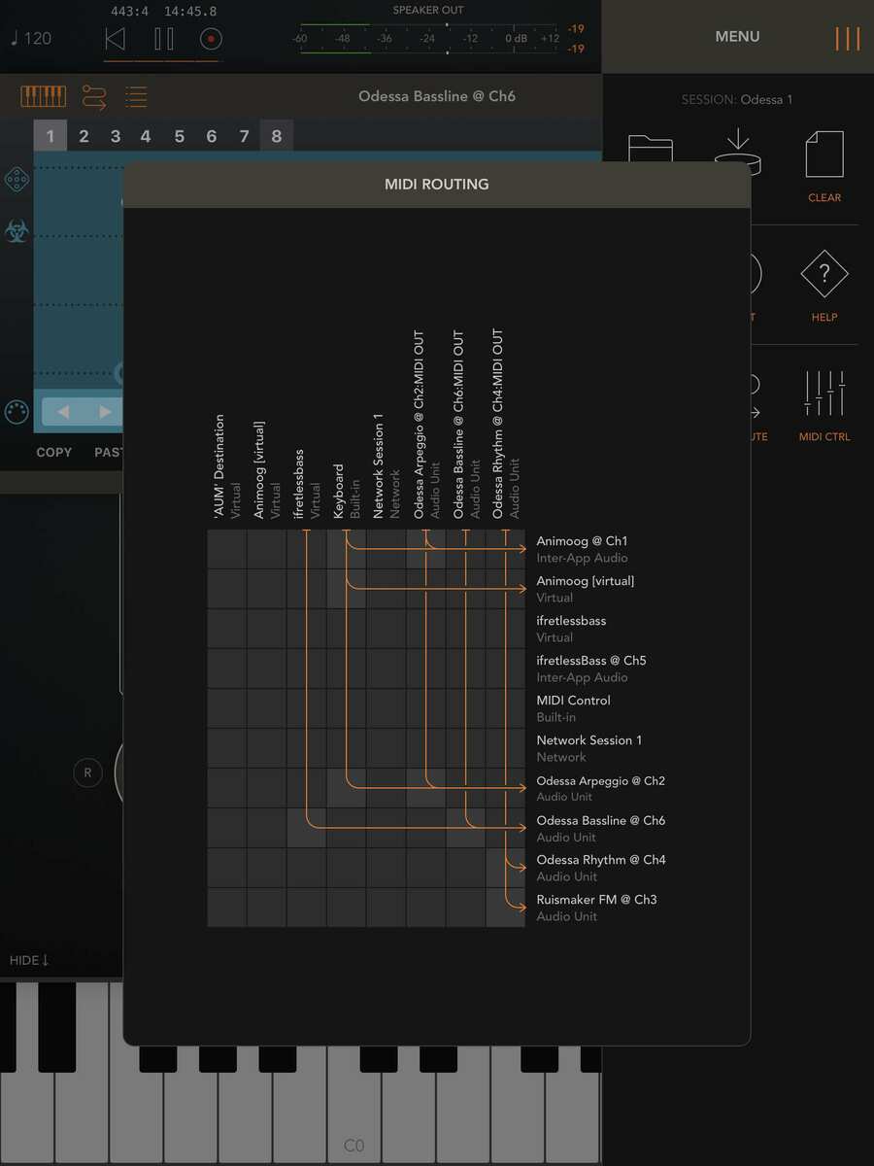The width and height of the screenshot is (874, 1166).
Task: Select pattern slot 5
Action: point(179,136)
